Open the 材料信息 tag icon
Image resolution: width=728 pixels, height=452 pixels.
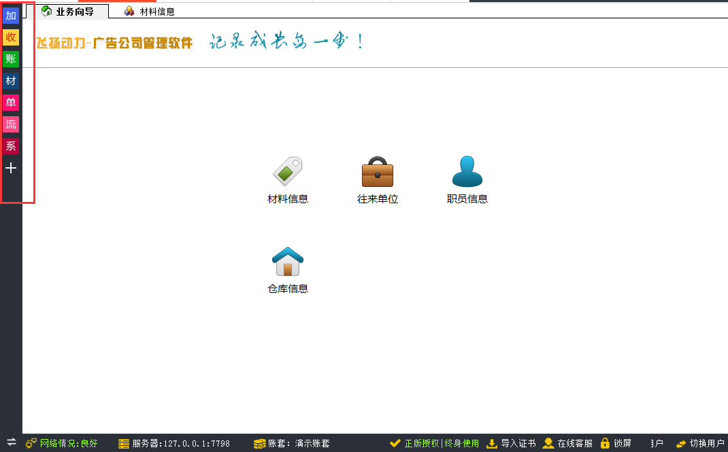[x=288, y=172]
